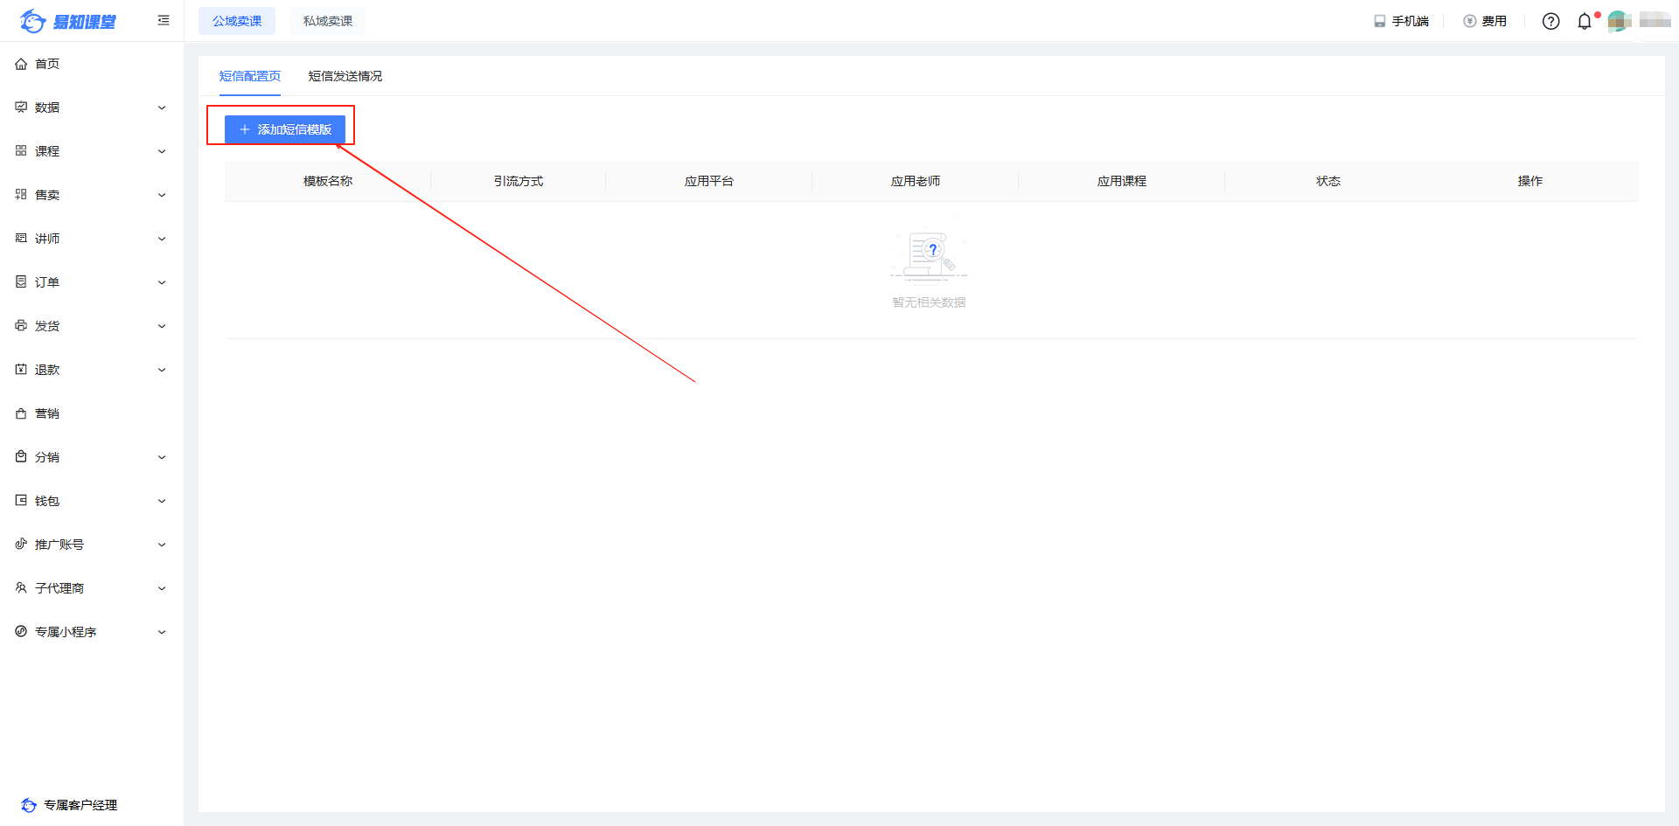Expand the 订单 menu chevron
The image size is (1679, 826).
162,282
